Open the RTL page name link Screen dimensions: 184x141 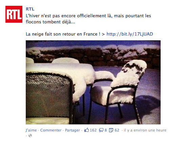tap(30, 9)
